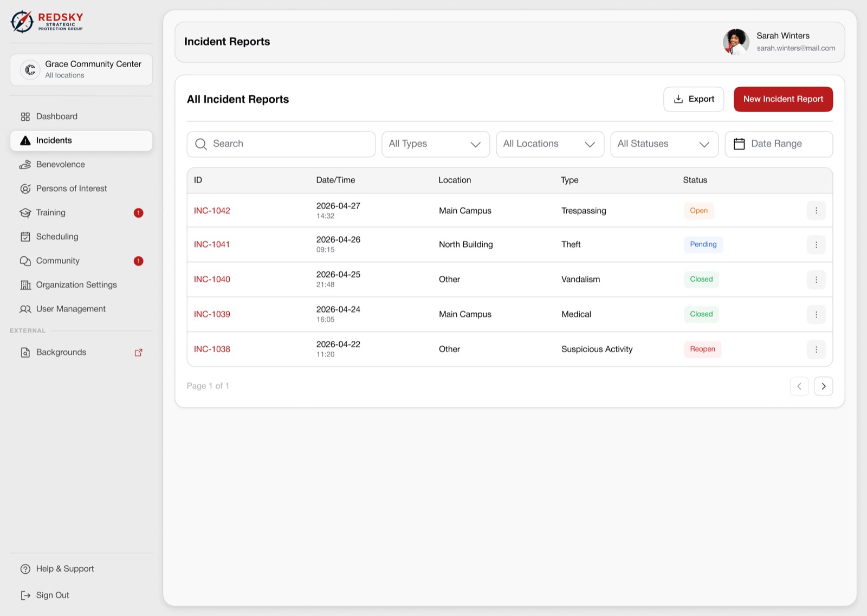
Task: Click the Benevolence hand icon
Action: pyautogui.click(x=25, y=165)
